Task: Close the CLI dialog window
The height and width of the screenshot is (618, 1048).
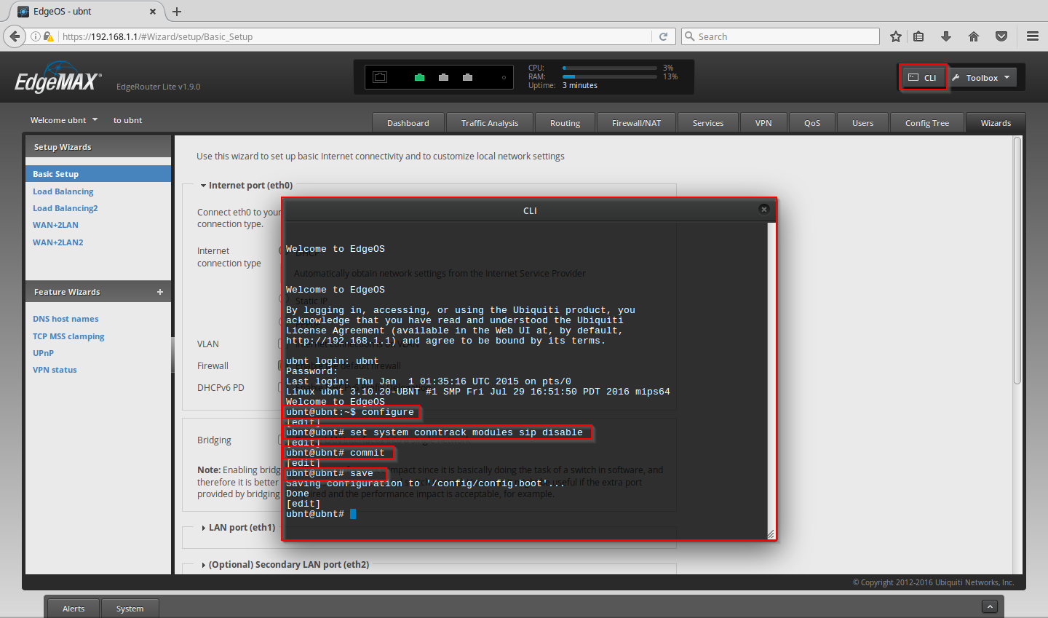Action: pyautogui.click(x=763, y=210)
